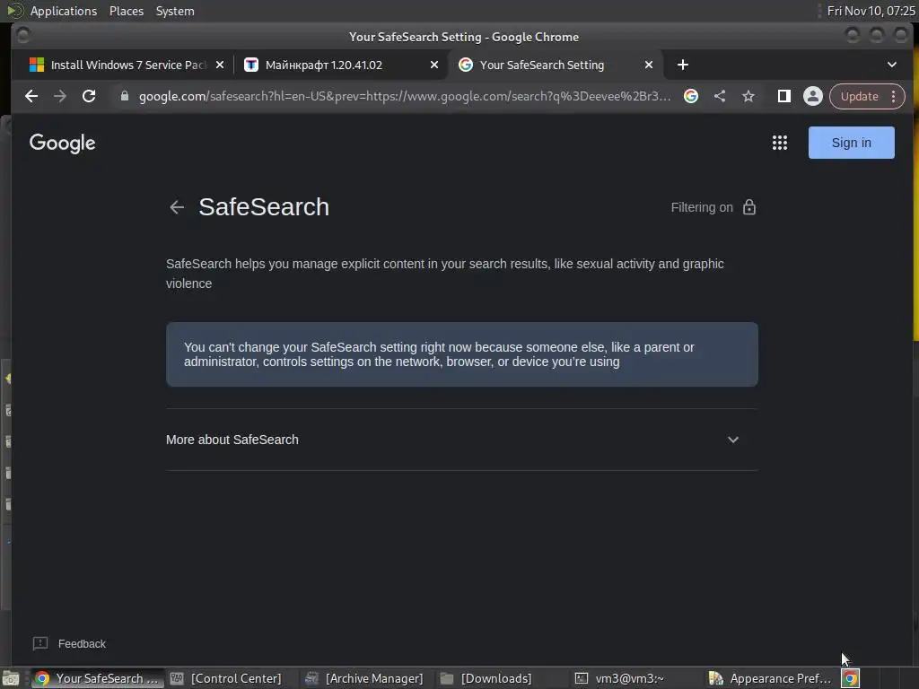Screen dimensions: 919x689
Task: View site info via padlock icon
Action: 124,96
